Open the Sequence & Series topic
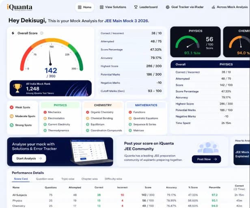Viewport: 250px width, 208px height. (x=142, y=124)
